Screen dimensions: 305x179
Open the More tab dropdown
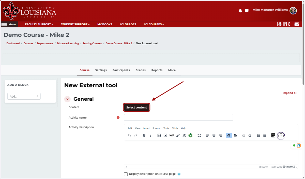[x=172, y=70]
